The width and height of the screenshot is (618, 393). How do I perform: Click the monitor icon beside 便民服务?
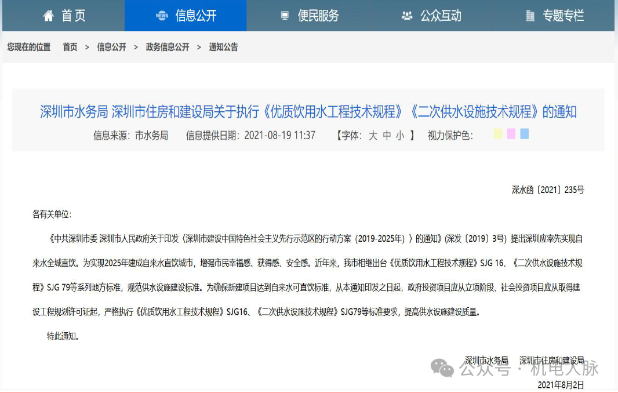[x=285, y=15]
